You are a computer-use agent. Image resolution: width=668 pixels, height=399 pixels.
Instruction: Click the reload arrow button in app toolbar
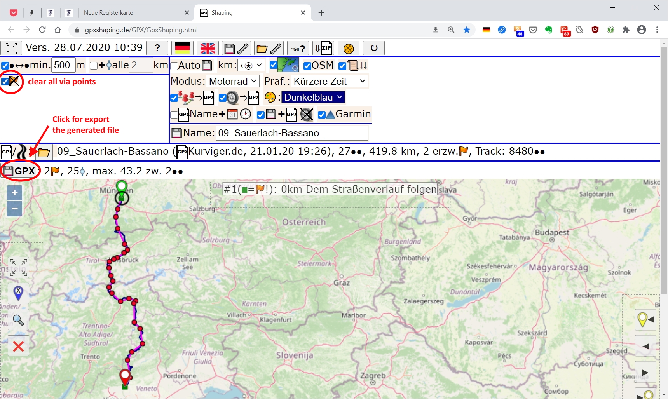[374, 48]
